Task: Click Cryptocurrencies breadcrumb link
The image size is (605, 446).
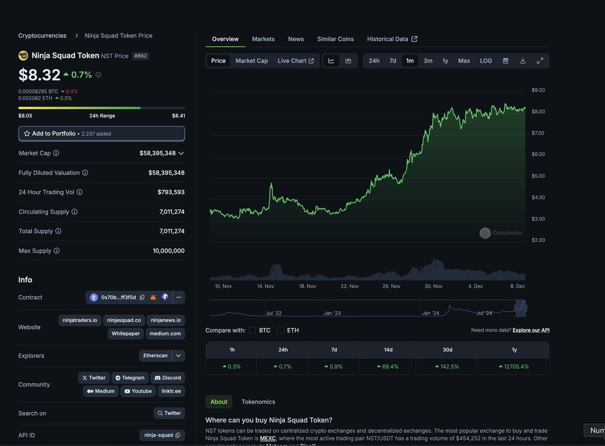Action: pyautogui.click(x=42, y=36)
